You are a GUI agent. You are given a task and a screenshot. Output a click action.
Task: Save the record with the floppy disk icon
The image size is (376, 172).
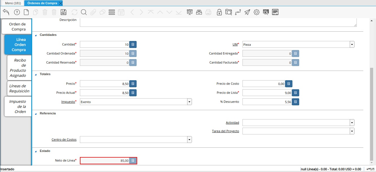[64, 12]
